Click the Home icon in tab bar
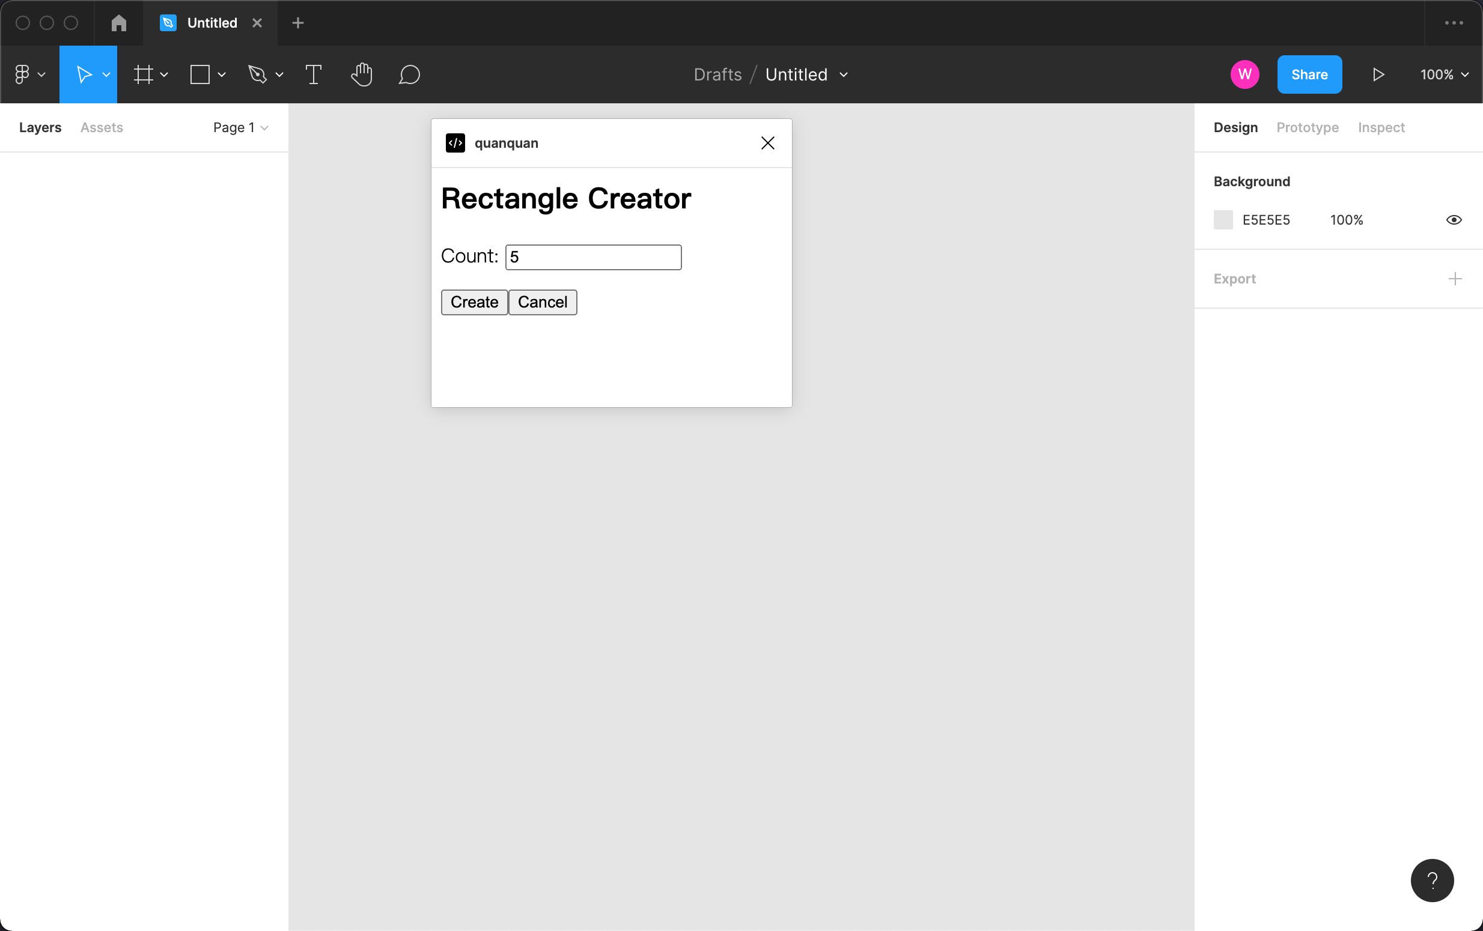 119,23
